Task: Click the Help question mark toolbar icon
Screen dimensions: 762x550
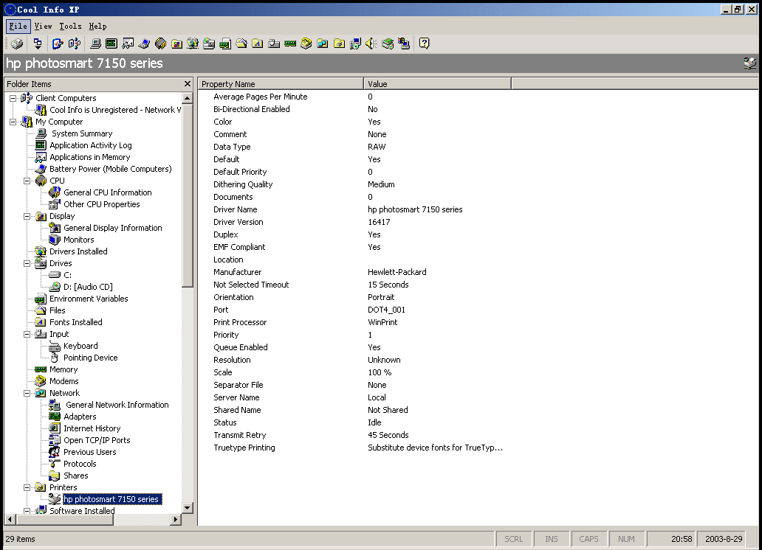Action: click(x=425, y=43)
